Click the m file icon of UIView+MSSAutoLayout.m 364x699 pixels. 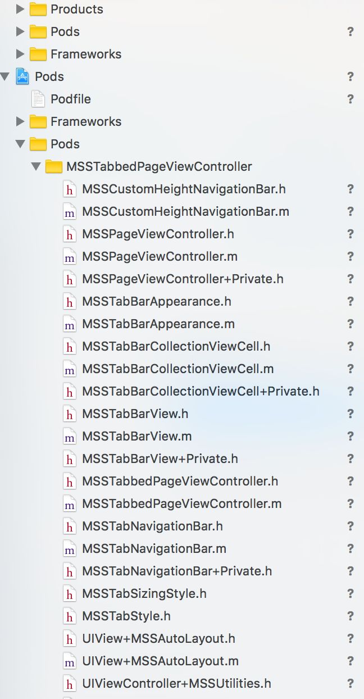tap(69, 661)
